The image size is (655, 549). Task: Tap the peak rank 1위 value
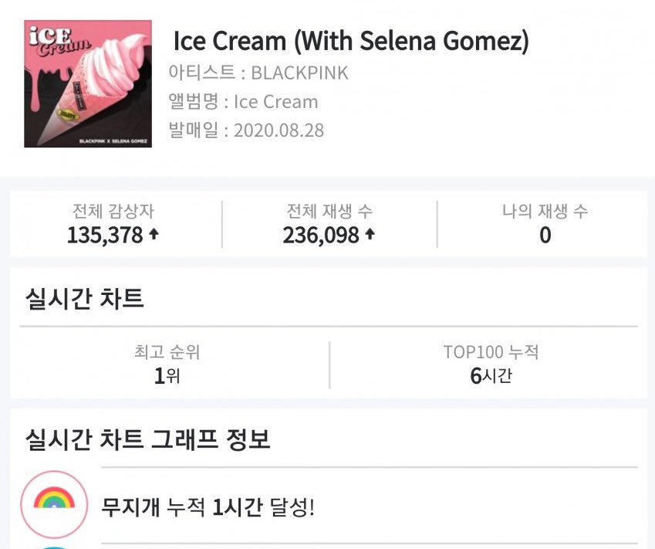coord(167,375)
